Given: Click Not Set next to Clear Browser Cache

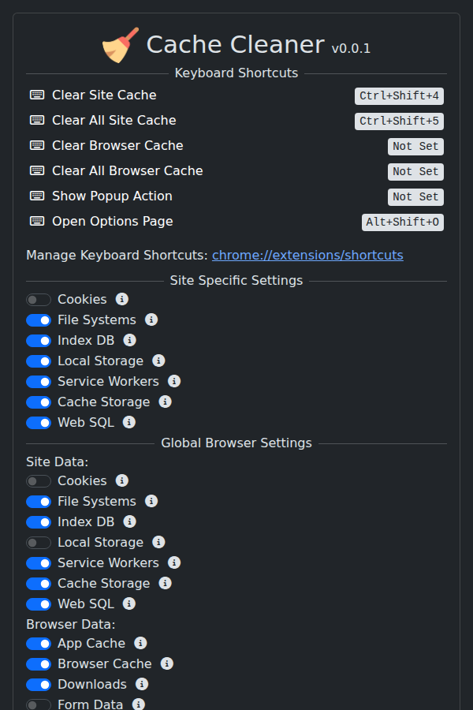Looking at the screenshot, I should click(x=415, y=146).
